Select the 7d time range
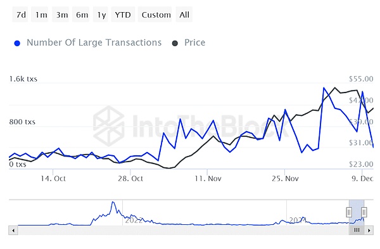This screenshot has width=380, height=249. coord(20,15)
